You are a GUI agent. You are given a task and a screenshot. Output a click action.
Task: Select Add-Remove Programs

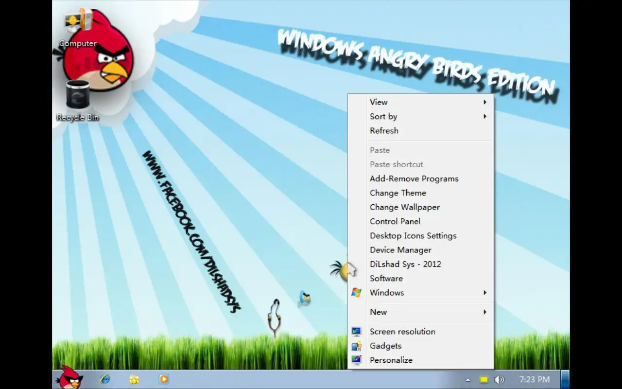[421, 178]
